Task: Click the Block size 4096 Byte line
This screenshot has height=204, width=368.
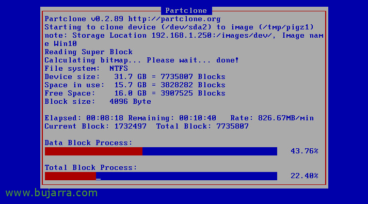Action: point(98,101)
